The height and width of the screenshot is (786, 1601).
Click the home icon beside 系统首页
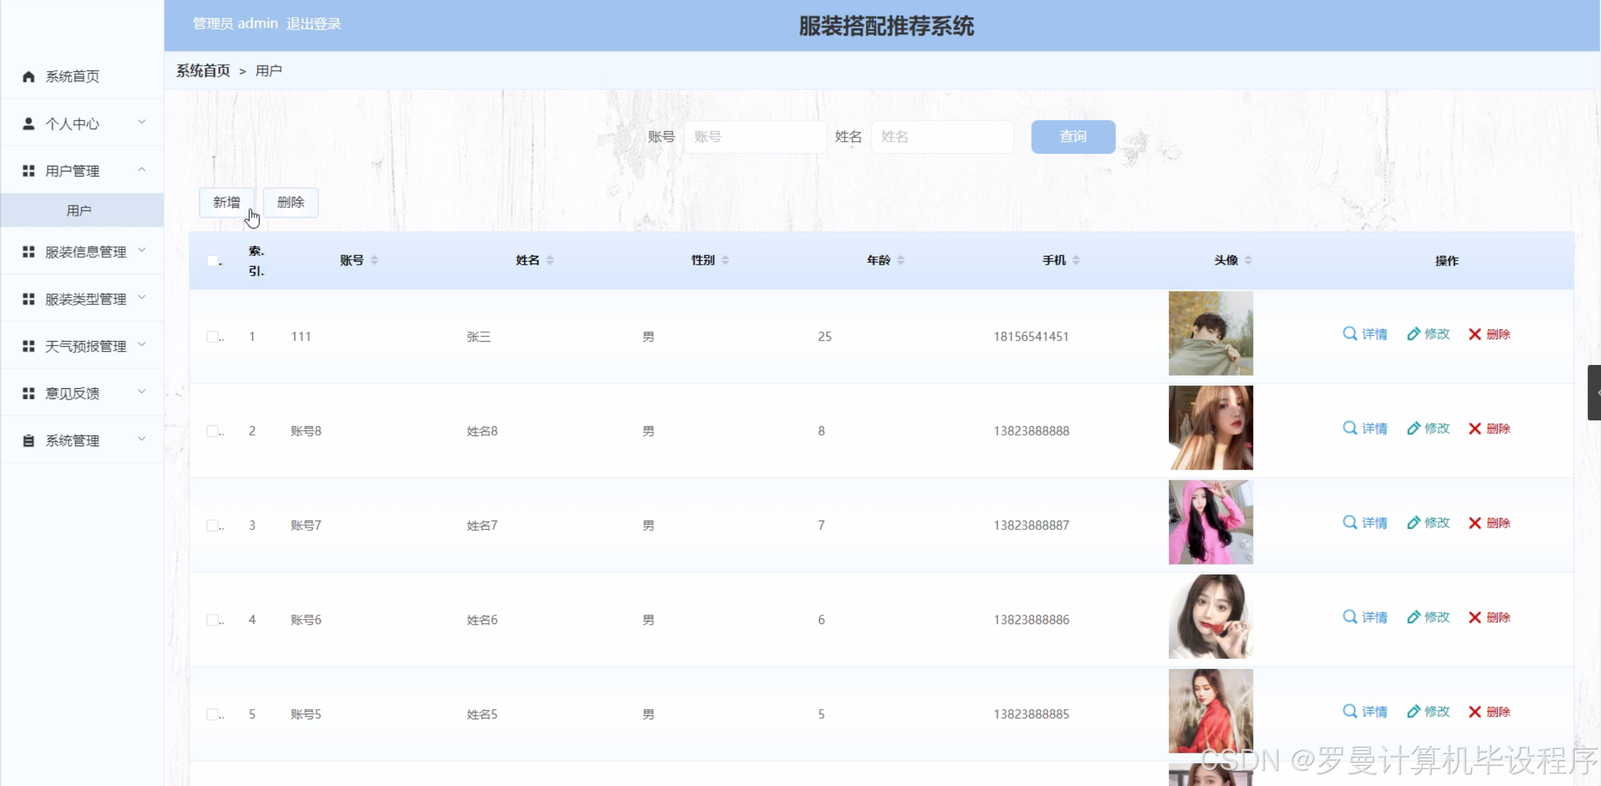[x=28, y=76]
